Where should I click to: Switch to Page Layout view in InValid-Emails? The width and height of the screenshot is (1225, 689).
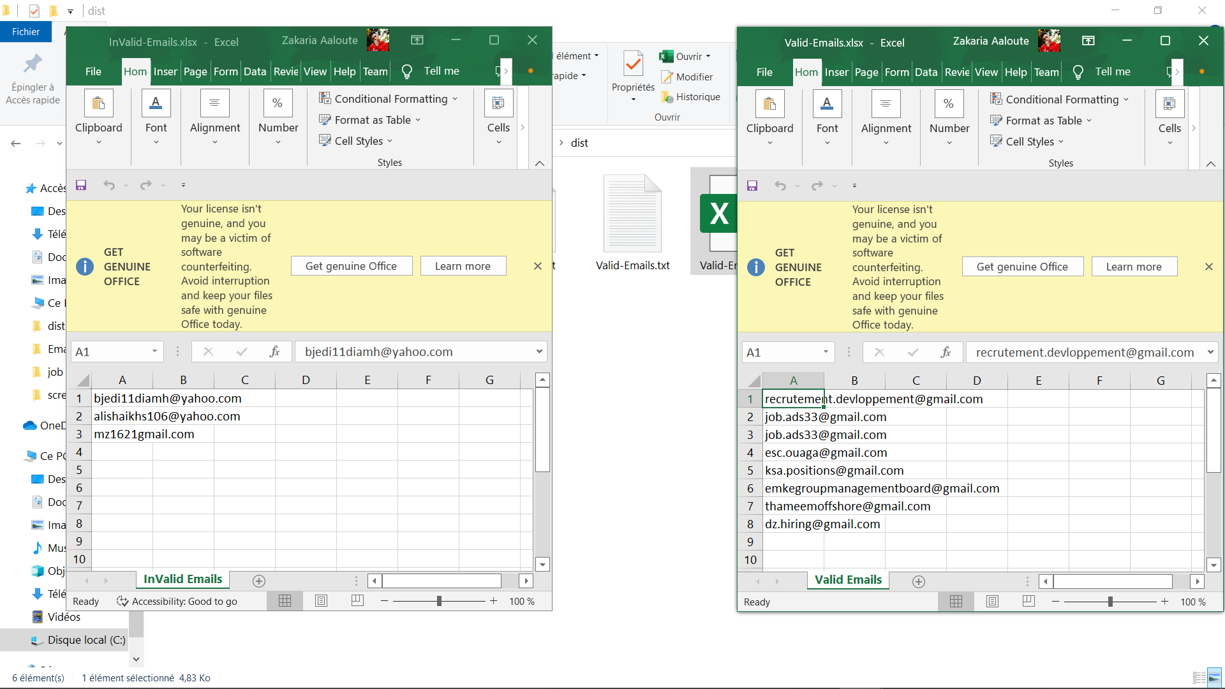(321, 601)
